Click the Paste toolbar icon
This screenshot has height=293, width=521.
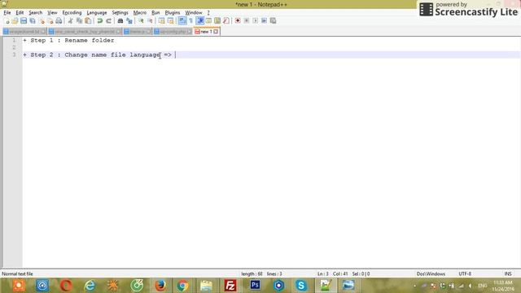coord(88,20)
